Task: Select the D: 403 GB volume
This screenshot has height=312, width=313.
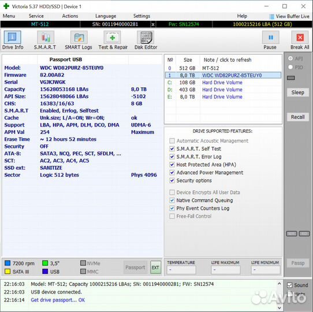Action: click(x=223, y=90)
